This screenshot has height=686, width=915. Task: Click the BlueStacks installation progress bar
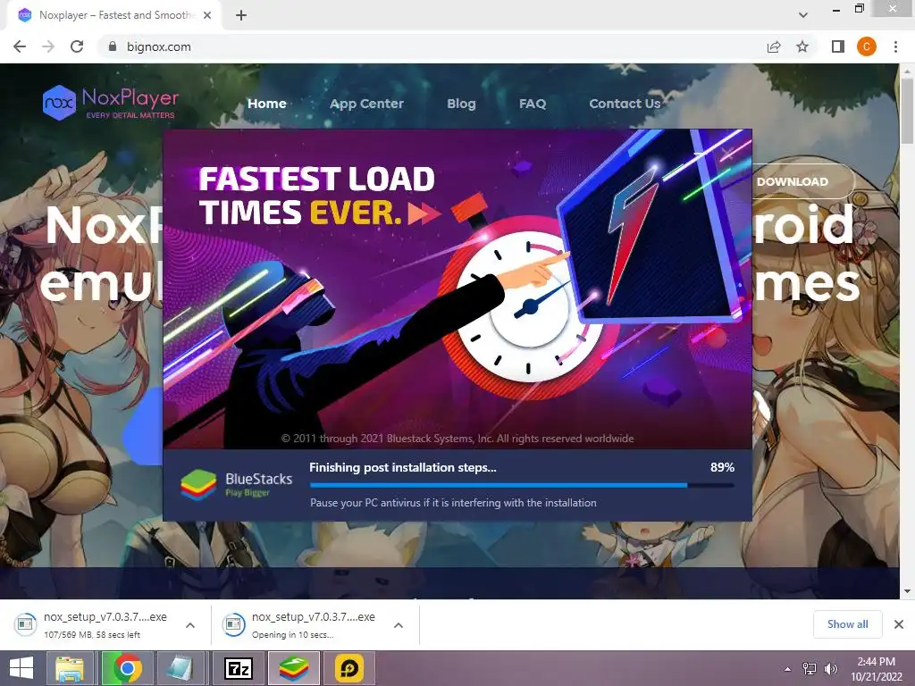(x=522, y=485)
